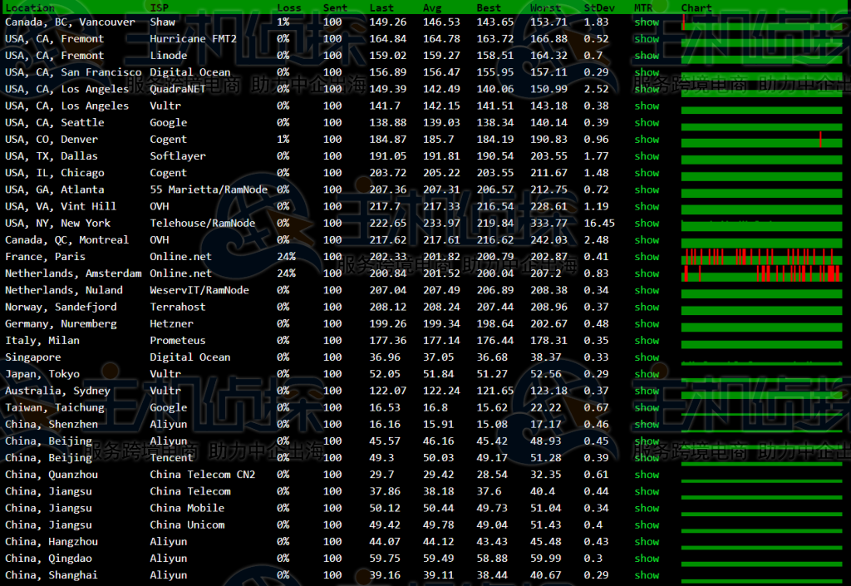Click the latency chart for Amsterdam Online.net
Screen dimensions: 851x586
click(x=761, y=273)
